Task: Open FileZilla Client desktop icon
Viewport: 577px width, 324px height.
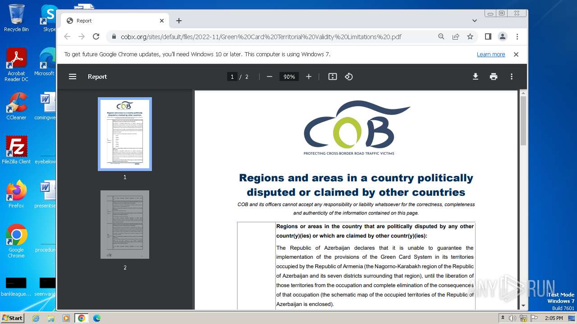Action: point(16,150)
